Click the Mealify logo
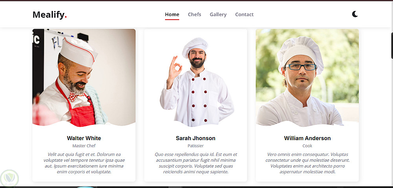The height and width of the screenshot is (188, 393). [50, 15]
